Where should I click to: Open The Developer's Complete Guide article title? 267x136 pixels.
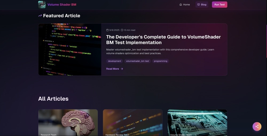pyautogui.click(x=163, y=40)
